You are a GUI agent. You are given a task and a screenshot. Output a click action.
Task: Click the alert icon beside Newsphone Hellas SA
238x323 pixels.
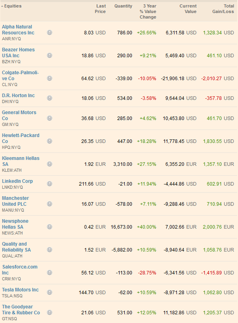[x=50, y=227]
